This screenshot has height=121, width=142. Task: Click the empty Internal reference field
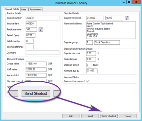pyautogui.click(x=30, y=47)
